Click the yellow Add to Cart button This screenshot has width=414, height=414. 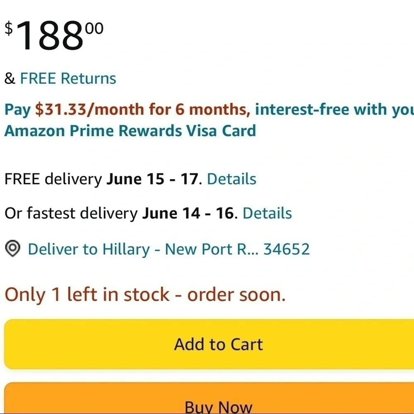(209, 344)
